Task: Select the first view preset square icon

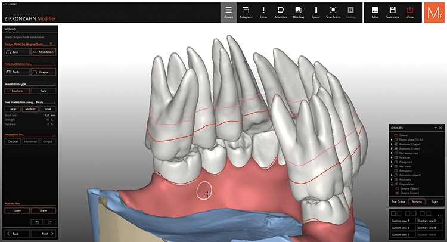Action: pyautogui.click(x=393, y=213)
